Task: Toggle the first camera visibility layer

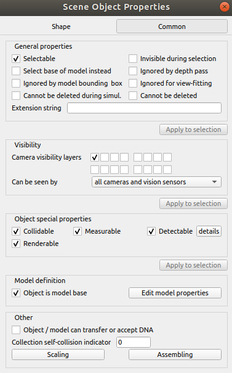Action: coord(95,157)
